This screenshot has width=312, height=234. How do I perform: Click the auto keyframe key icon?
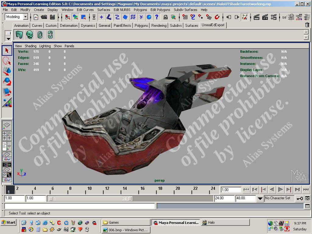pos(300,198)
